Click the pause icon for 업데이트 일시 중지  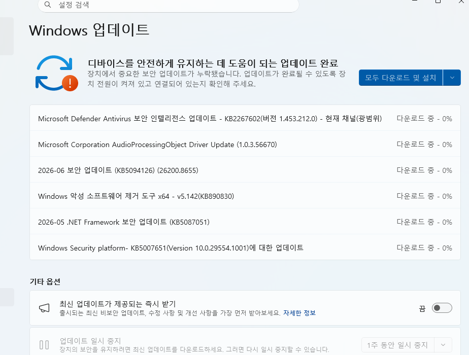click(44, 345)
